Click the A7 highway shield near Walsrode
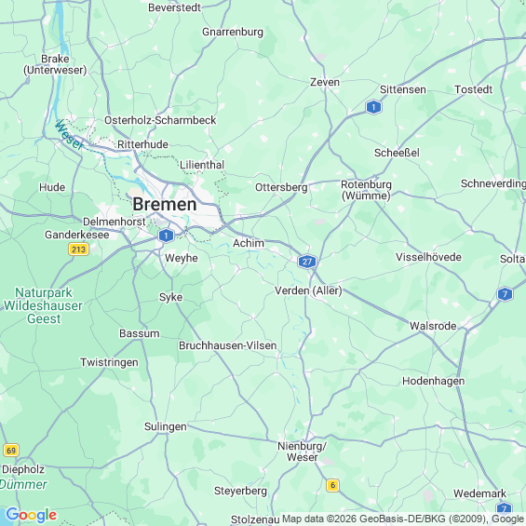This screenshot has height=526, width=526. (505, 294)
